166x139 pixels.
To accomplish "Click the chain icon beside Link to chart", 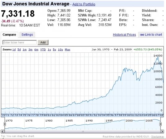I will pos(142,35).
